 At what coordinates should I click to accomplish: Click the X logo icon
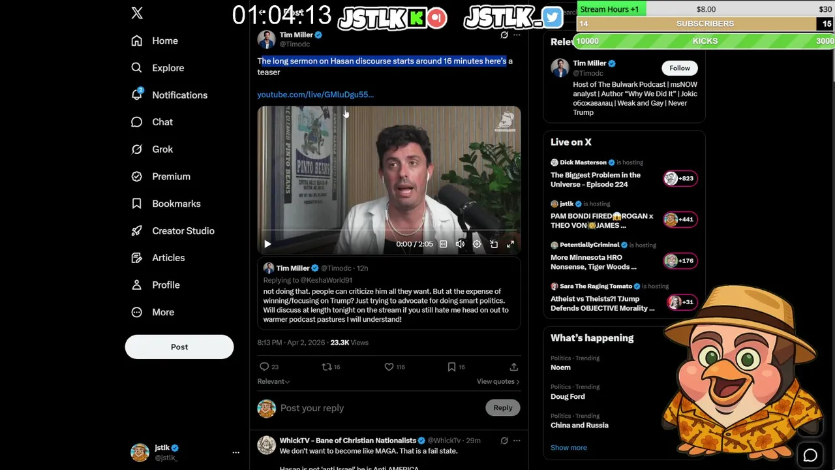(x=137, y=13)
